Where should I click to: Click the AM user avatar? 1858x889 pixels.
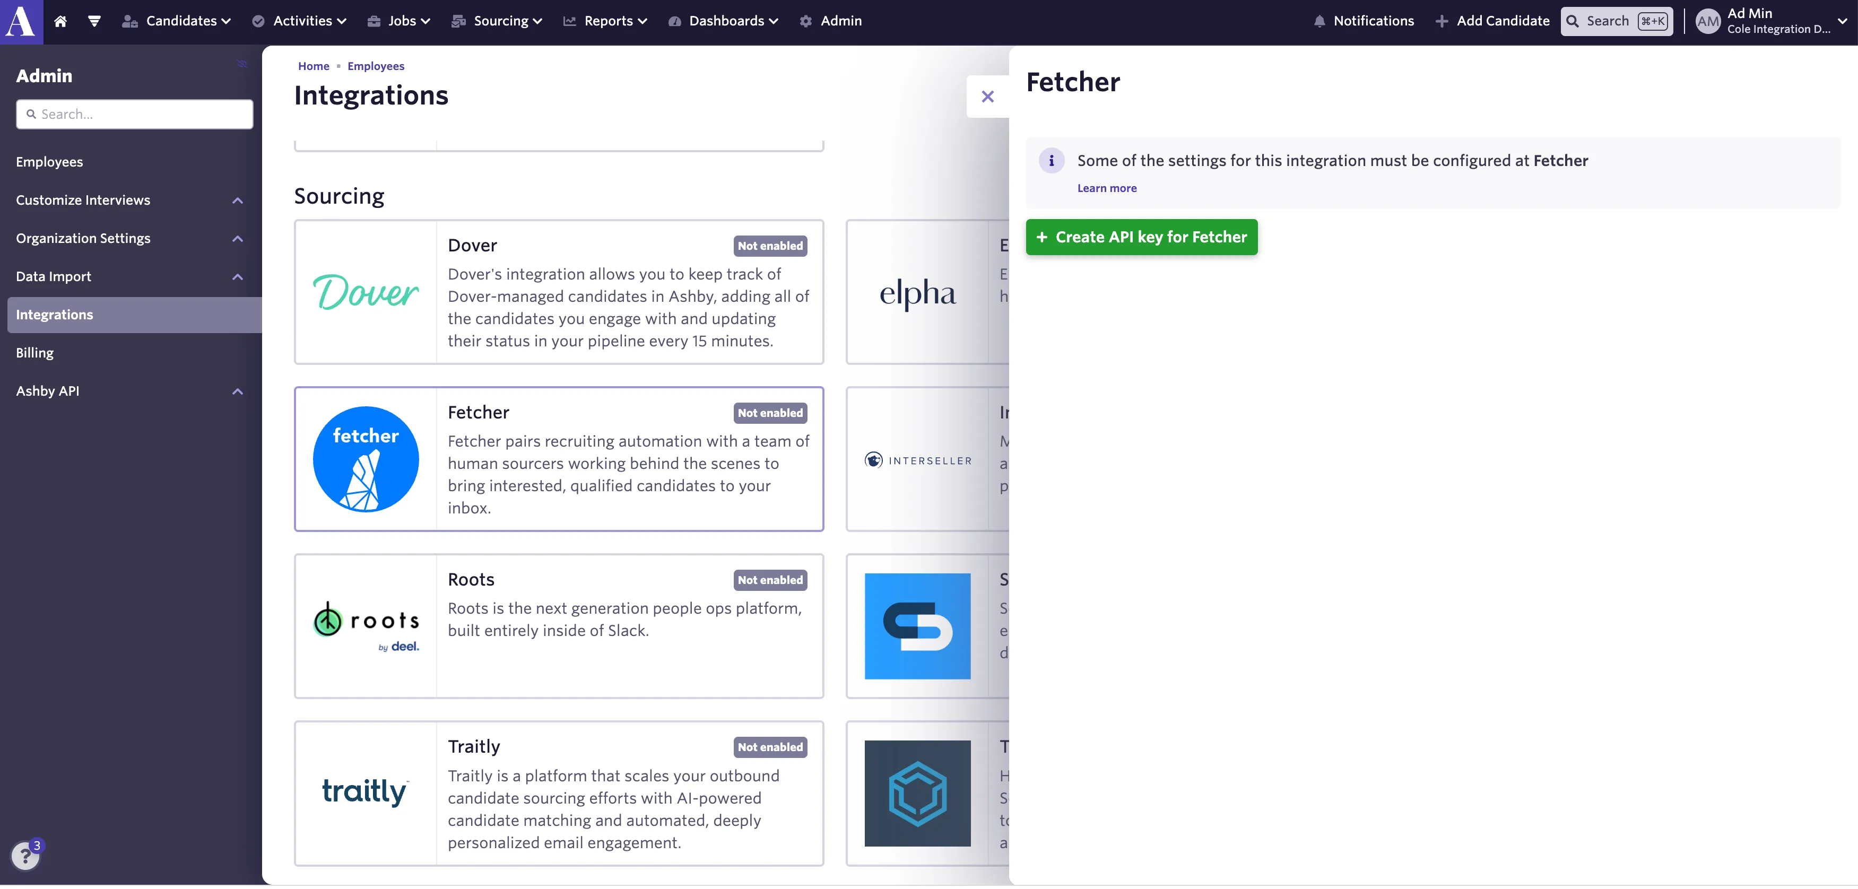[x=1708, y=21]
